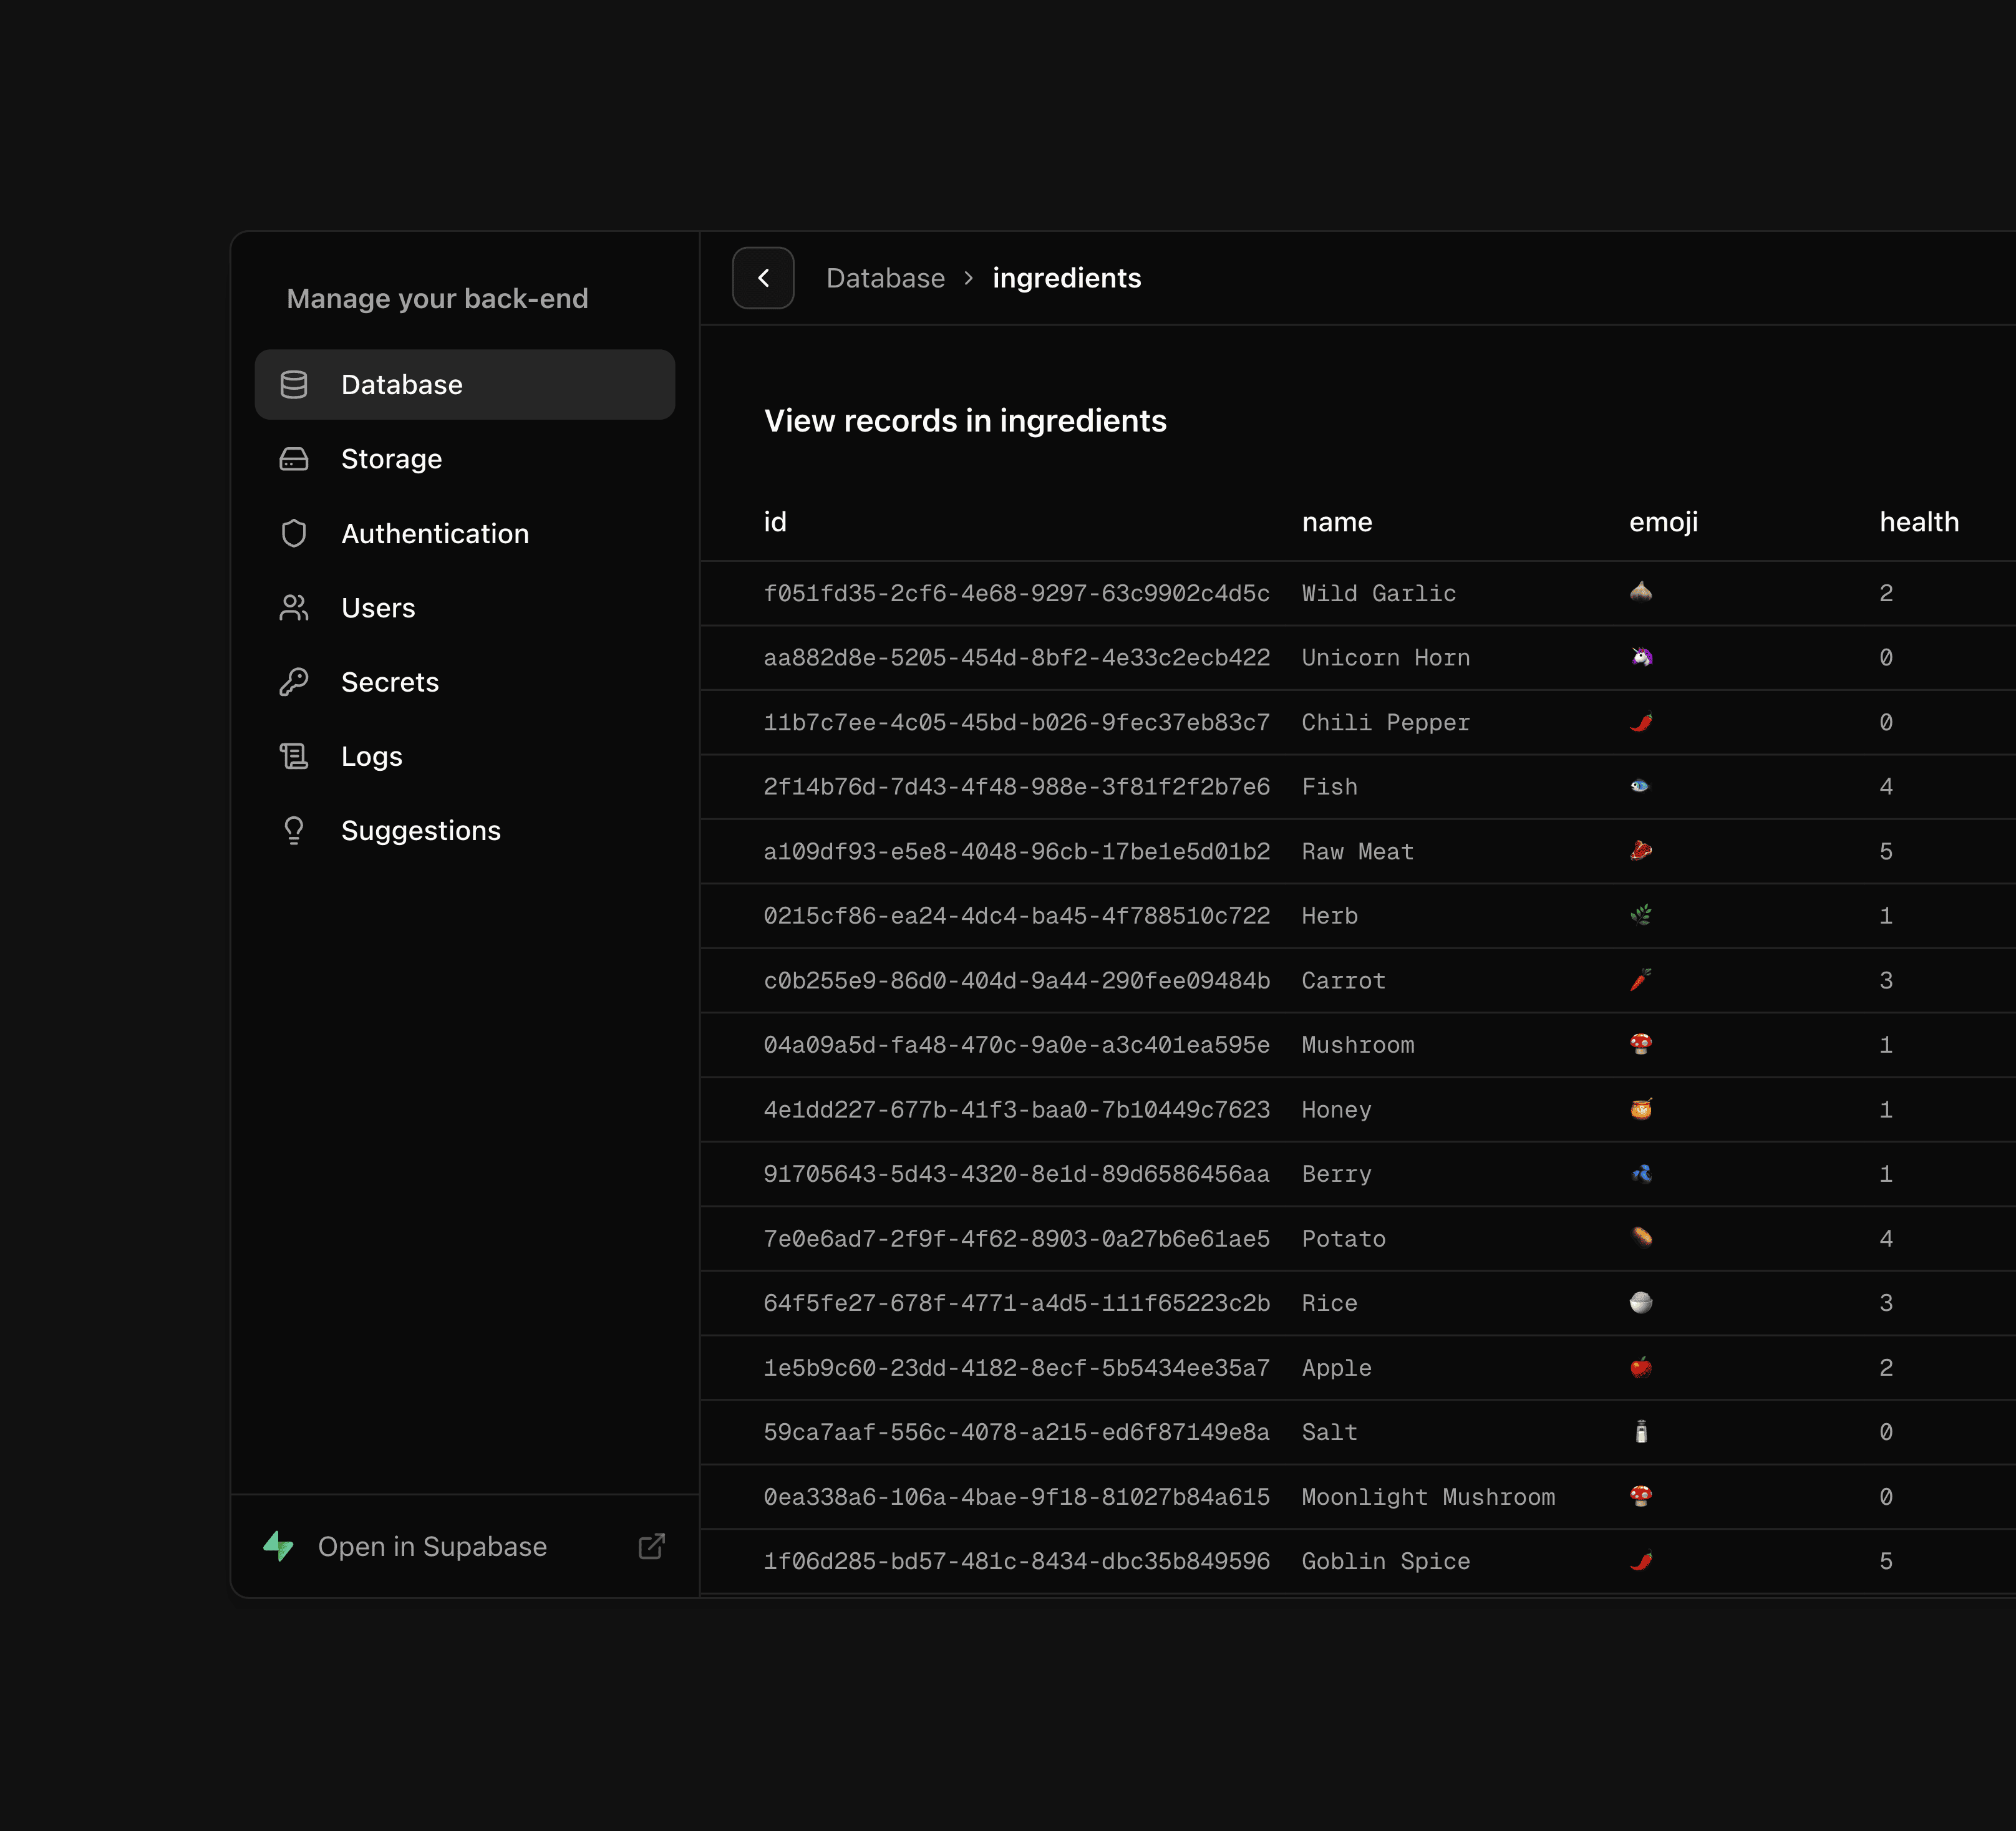Click the breadcrumb chevron separator
2016x1831 pixels.
pyautogui.click(x=968, y=278)
